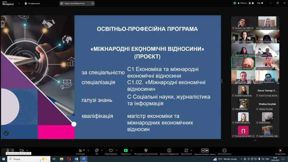Open the Участники participants panel
288x162 pixels.
[80, 151]
